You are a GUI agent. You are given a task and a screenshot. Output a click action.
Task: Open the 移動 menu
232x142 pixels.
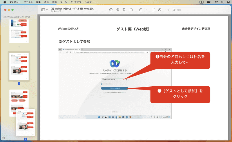coord(55,2)
